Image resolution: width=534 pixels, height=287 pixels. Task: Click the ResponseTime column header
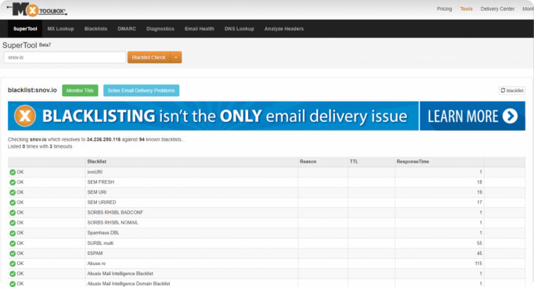pyautogui.click(x=413, y=162)
